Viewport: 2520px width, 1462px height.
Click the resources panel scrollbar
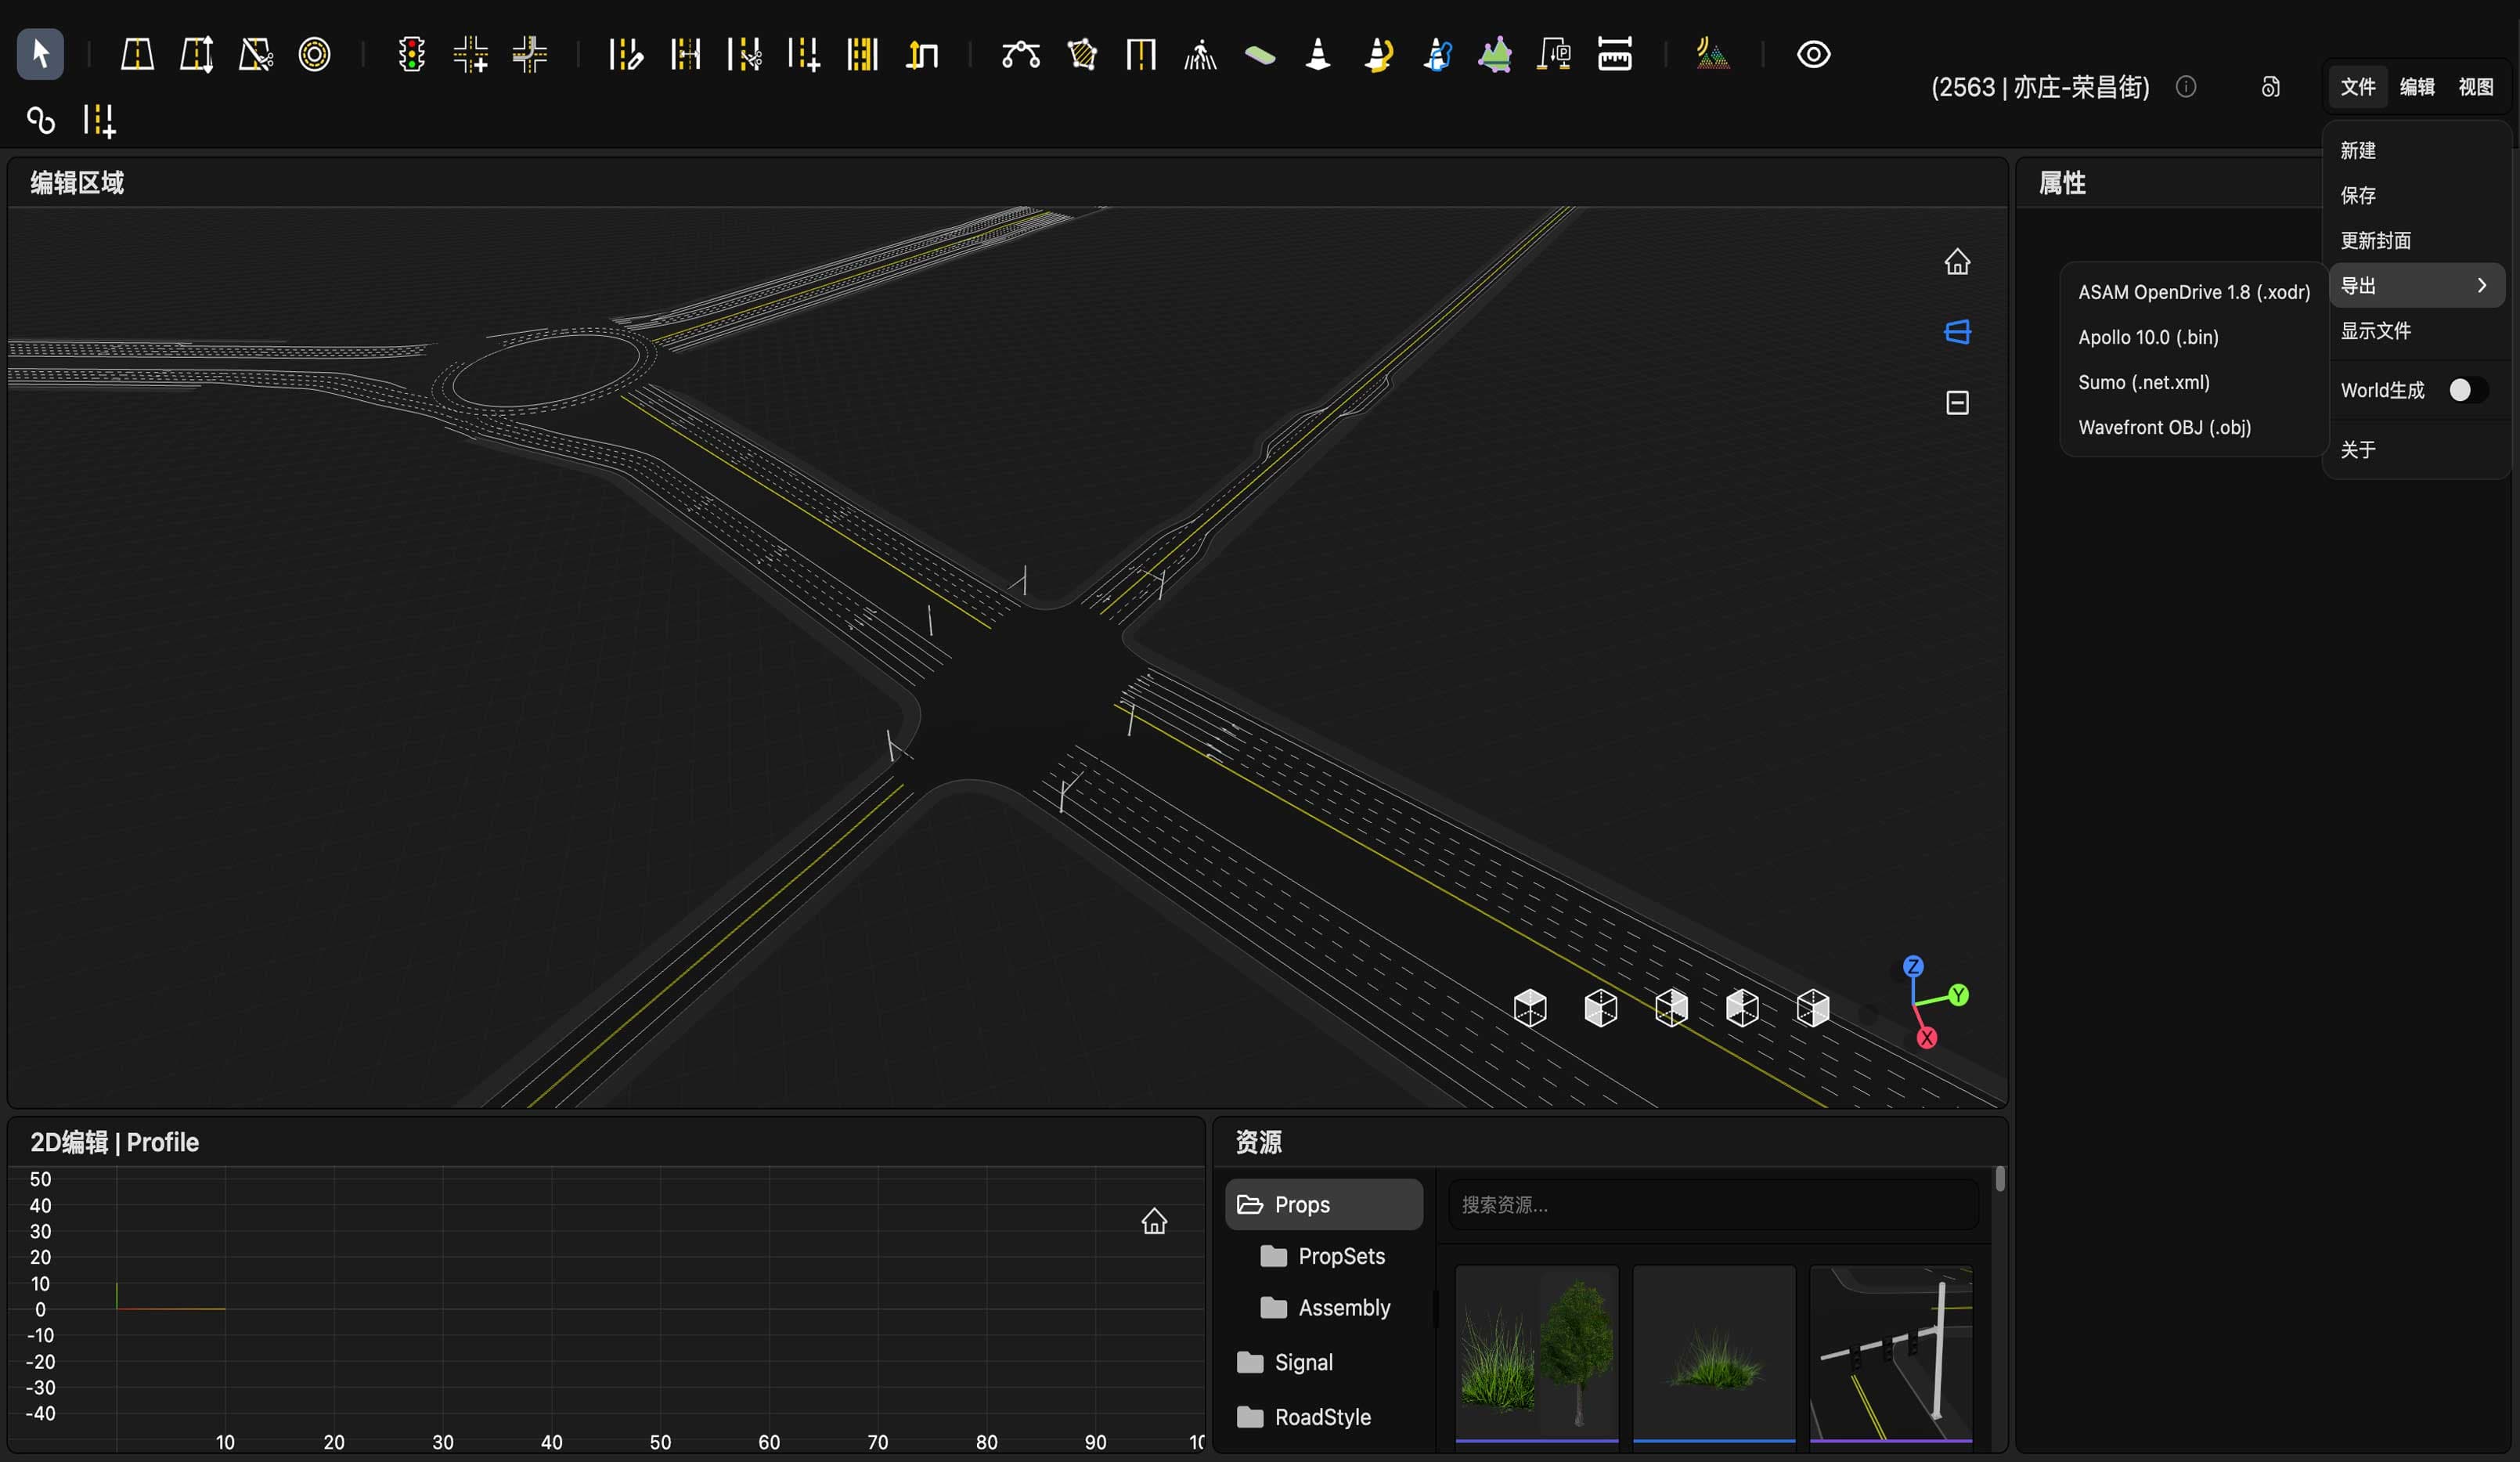coord(2000,1179)
